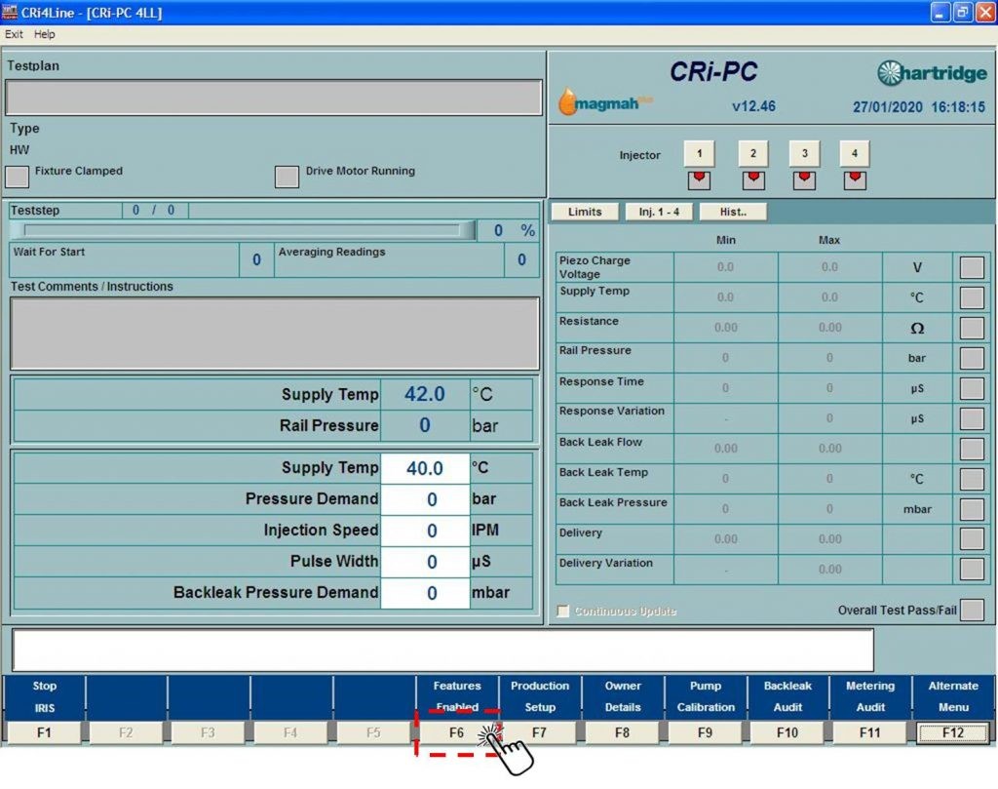Click the CRi4Line title bar app icon
998x789 pixels.
click(x=10, y=12)
